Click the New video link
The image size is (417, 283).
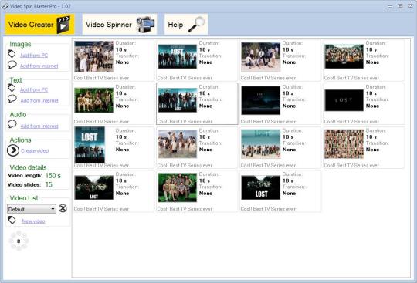[x=33, y=221]
